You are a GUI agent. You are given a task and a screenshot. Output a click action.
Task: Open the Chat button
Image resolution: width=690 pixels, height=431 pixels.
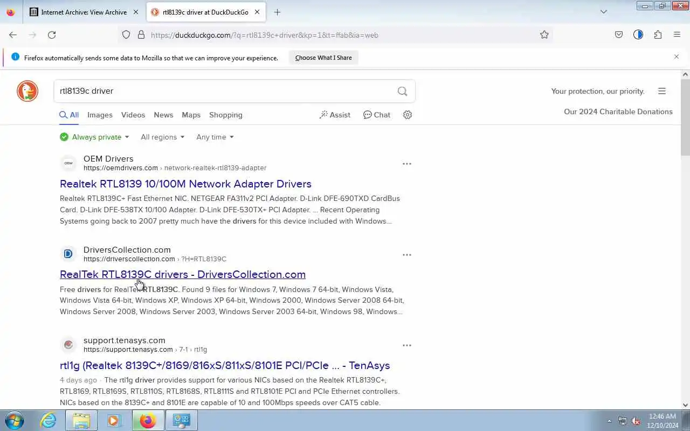[x=377, y=115]
